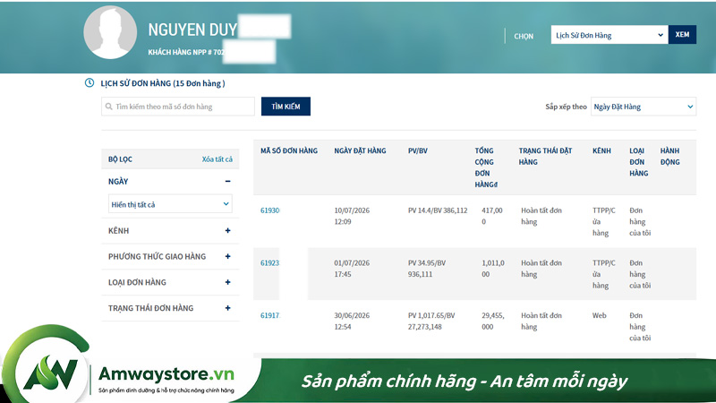
Task: Click the order number search input field
Action: click(x=178, y=107)
